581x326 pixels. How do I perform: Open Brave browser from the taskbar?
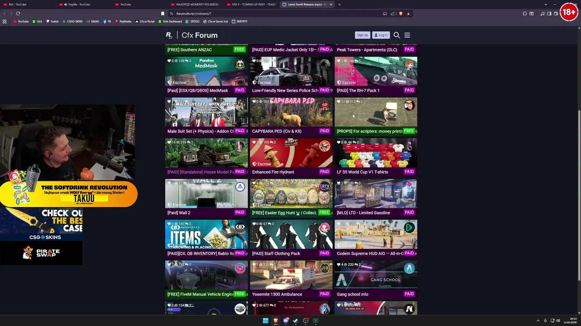coord(276,321)
